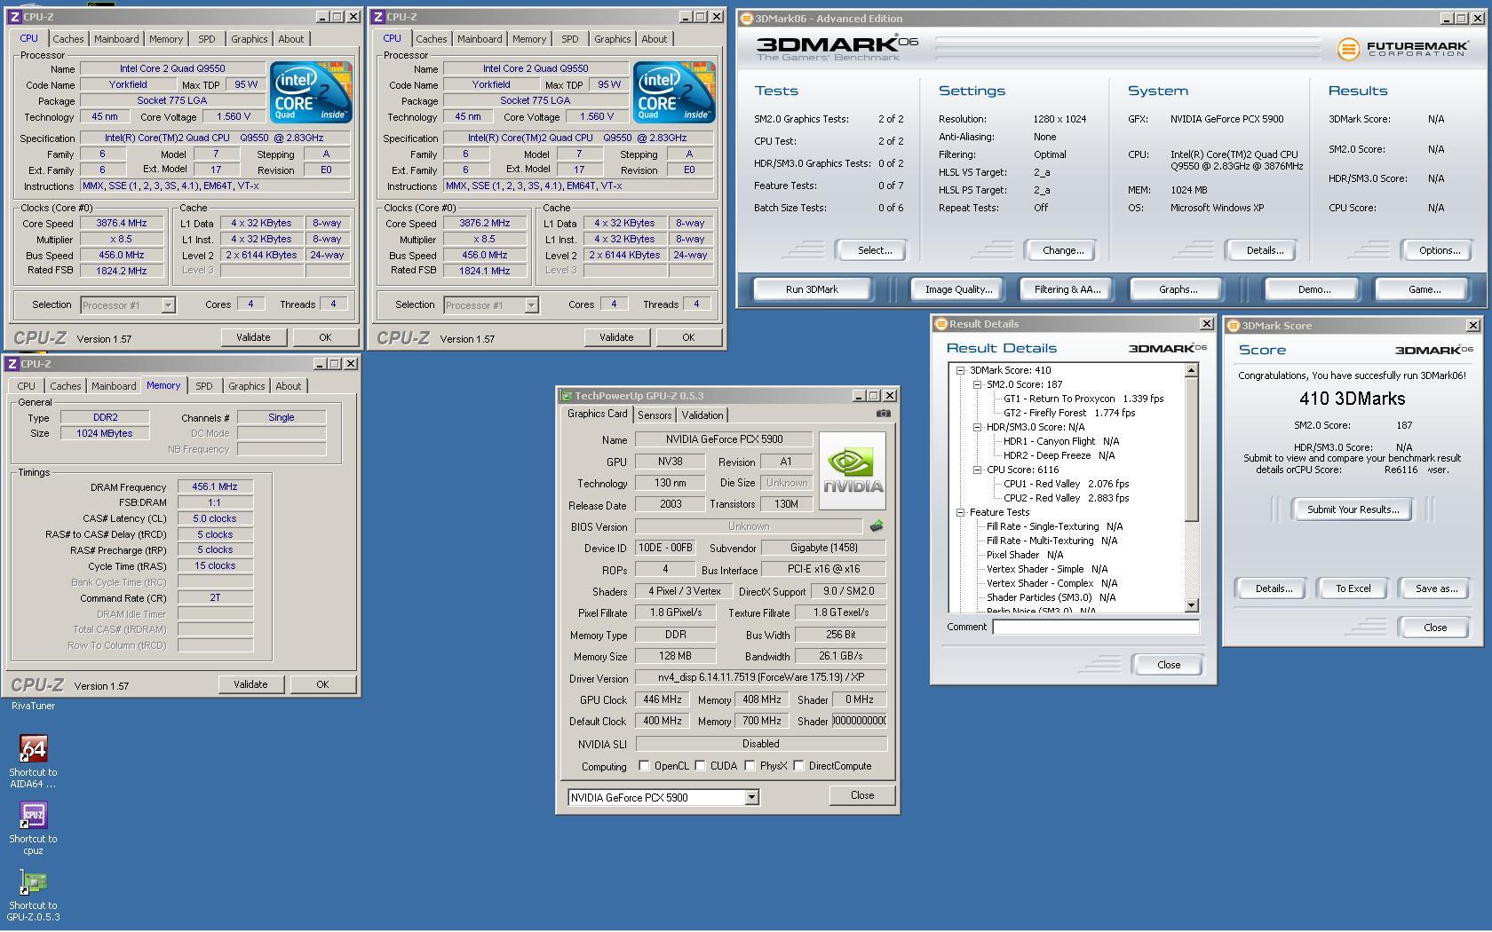Collapse the HDR/SM3.0 Score node
This screenshot has width=1492, height=932.
pyautogui.click(x=977, y=427)
